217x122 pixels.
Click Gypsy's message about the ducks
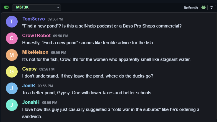(x=88, y=76)
